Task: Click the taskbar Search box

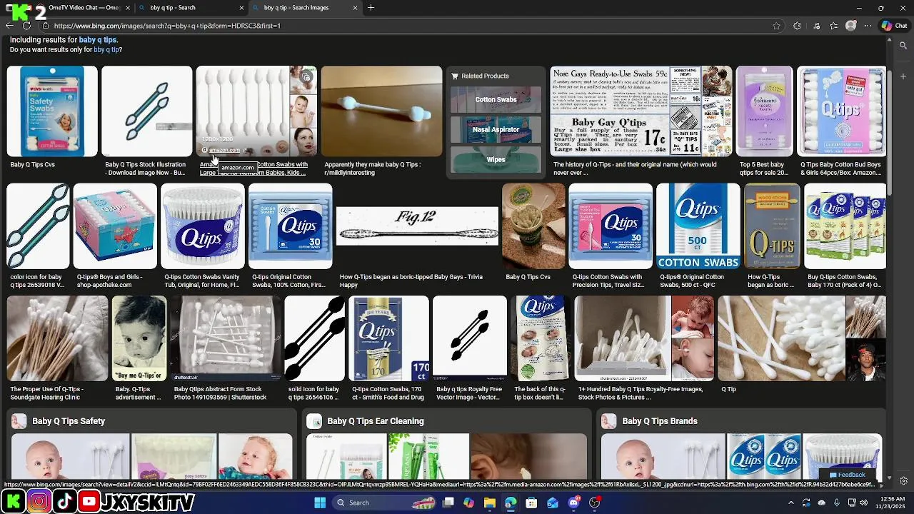Action: pos(384,503)
